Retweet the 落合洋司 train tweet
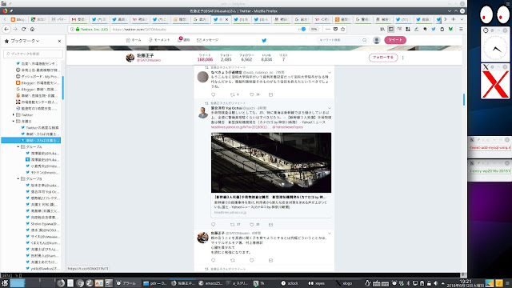 pos(233,225)
